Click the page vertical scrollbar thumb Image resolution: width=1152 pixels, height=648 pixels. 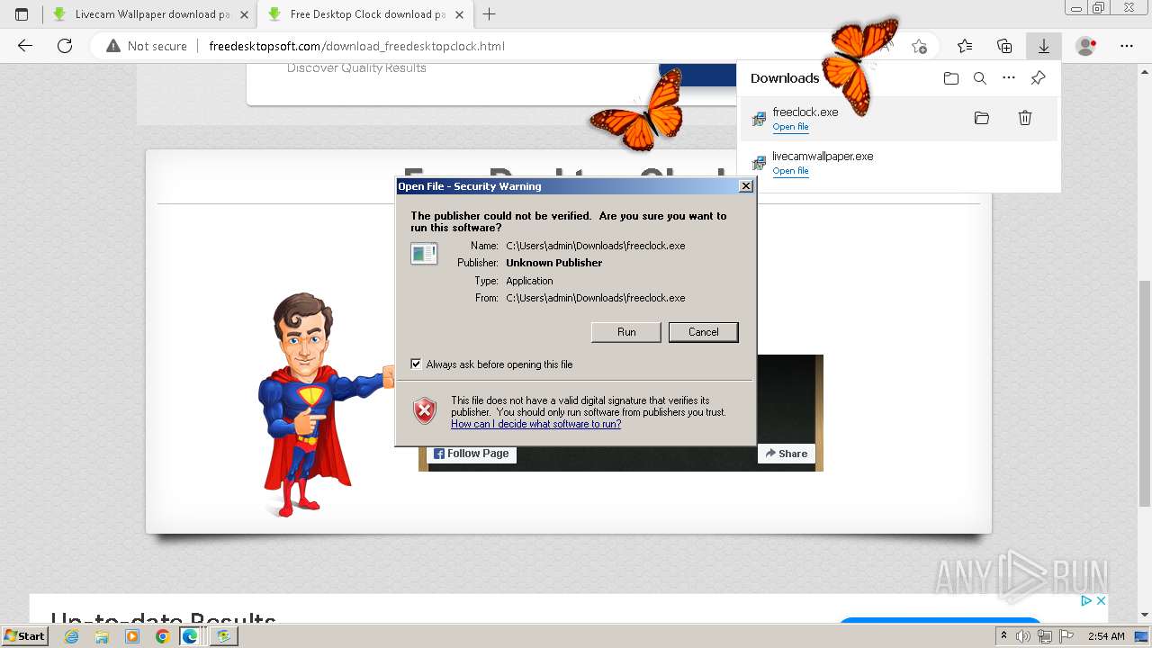pos(1145,393)
